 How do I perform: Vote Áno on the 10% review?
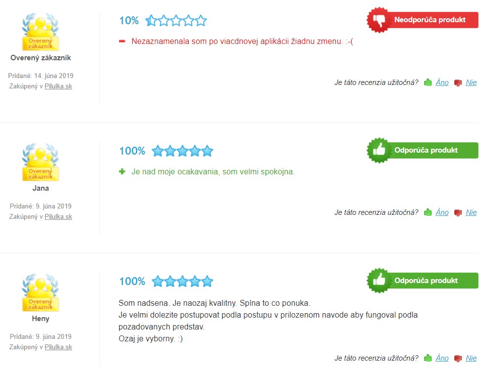pyautogui.click(x=442, y=82)
